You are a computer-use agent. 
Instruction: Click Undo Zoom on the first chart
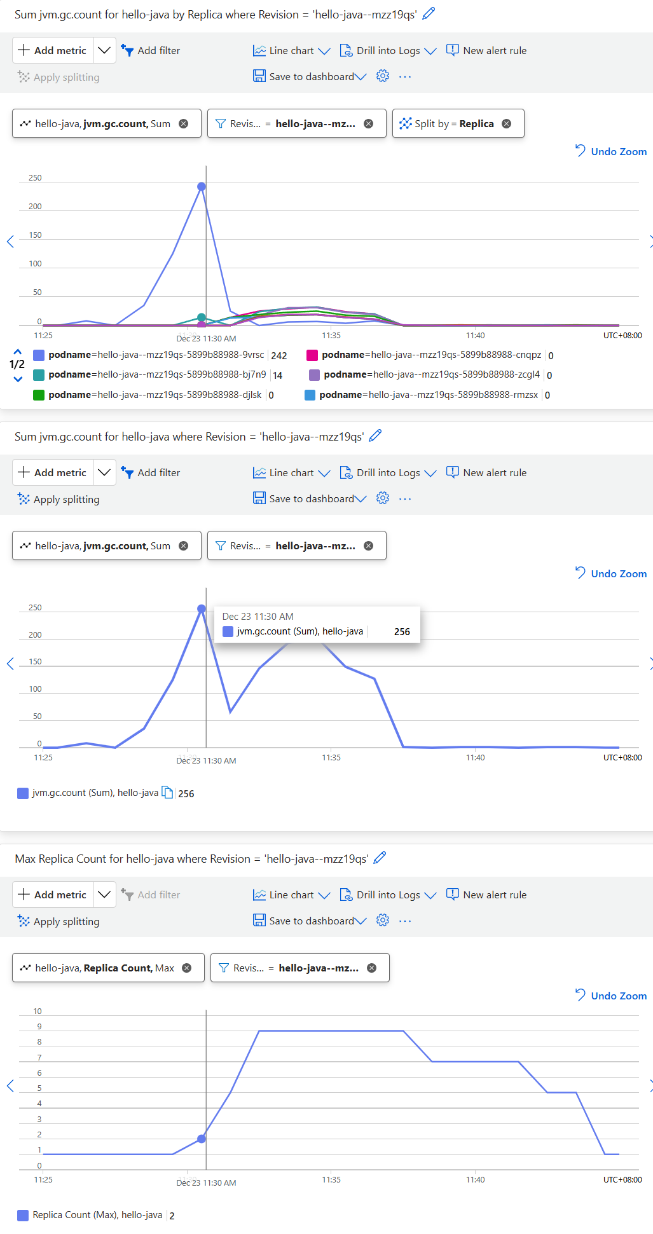[611, 151]
